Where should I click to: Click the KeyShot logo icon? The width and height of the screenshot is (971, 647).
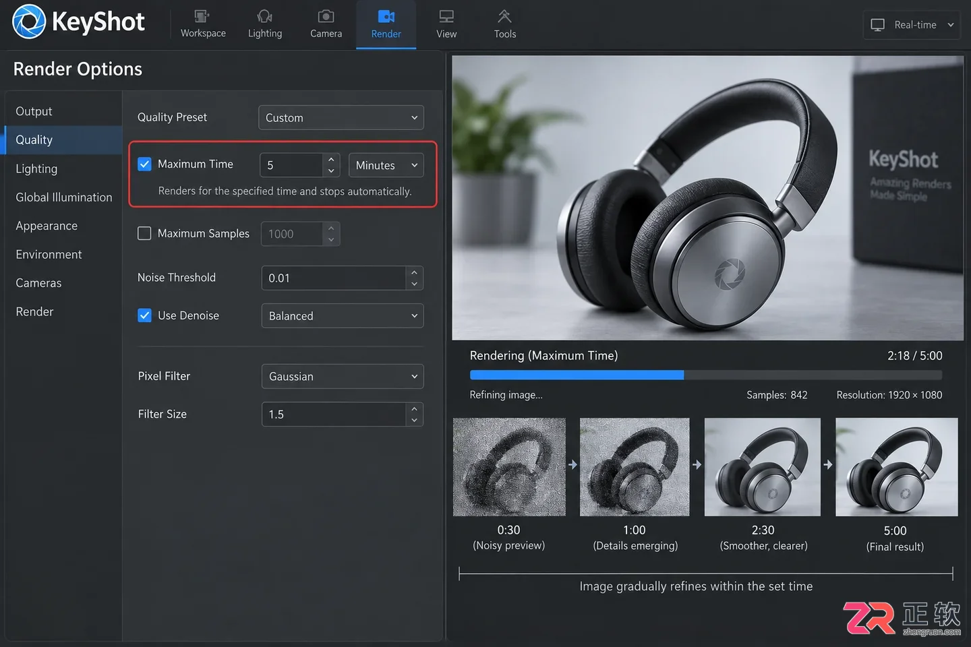pyautogui.click(x=29, y=21)
